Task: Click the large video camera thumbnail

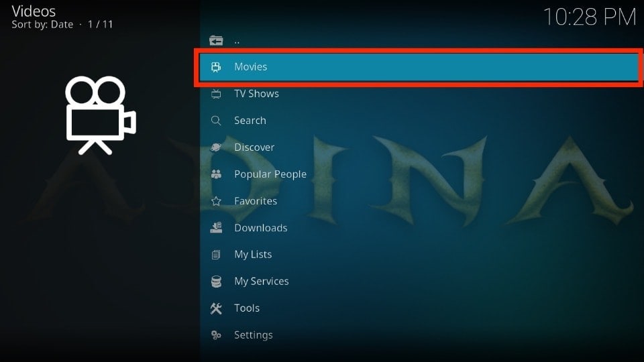Action: pyautogui.click(x=101, y=115)
